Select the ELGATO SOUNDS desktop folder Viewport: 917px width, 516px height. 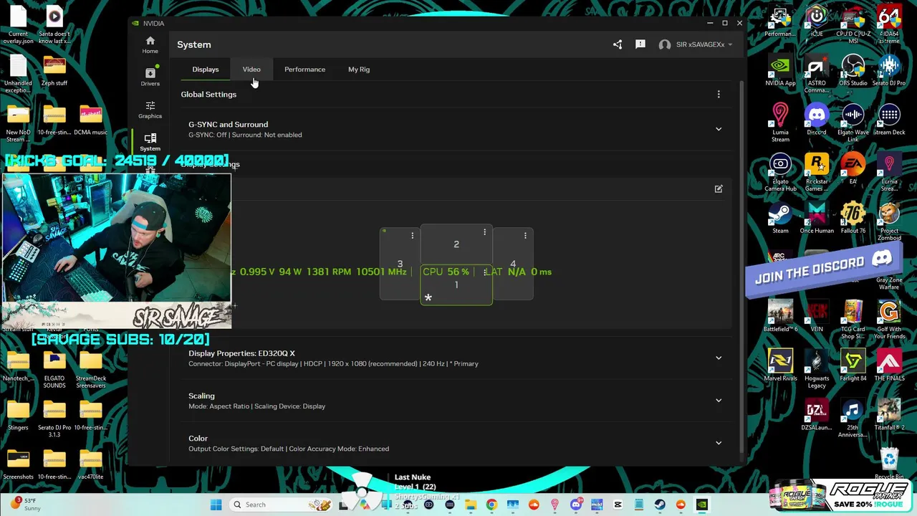coord(54,370)
